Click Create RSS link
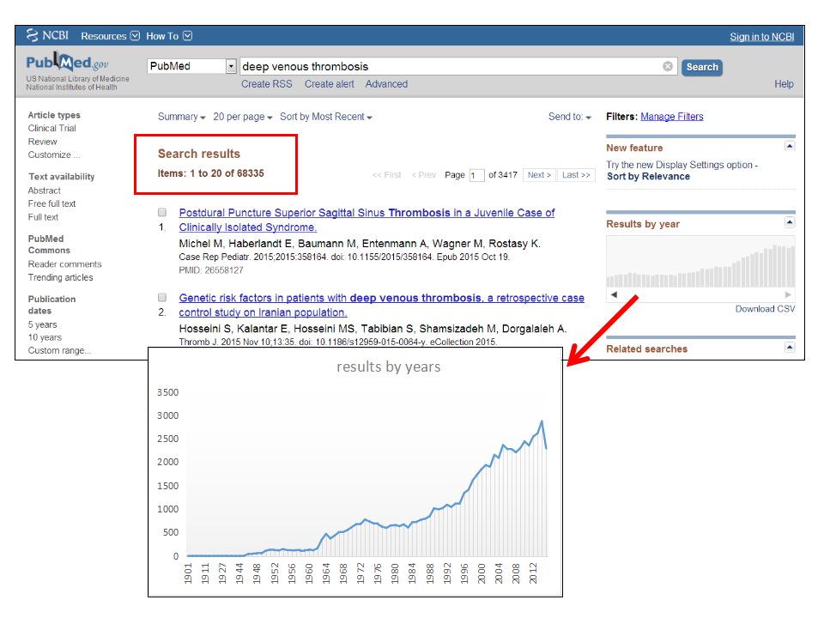 click(266, 84)
